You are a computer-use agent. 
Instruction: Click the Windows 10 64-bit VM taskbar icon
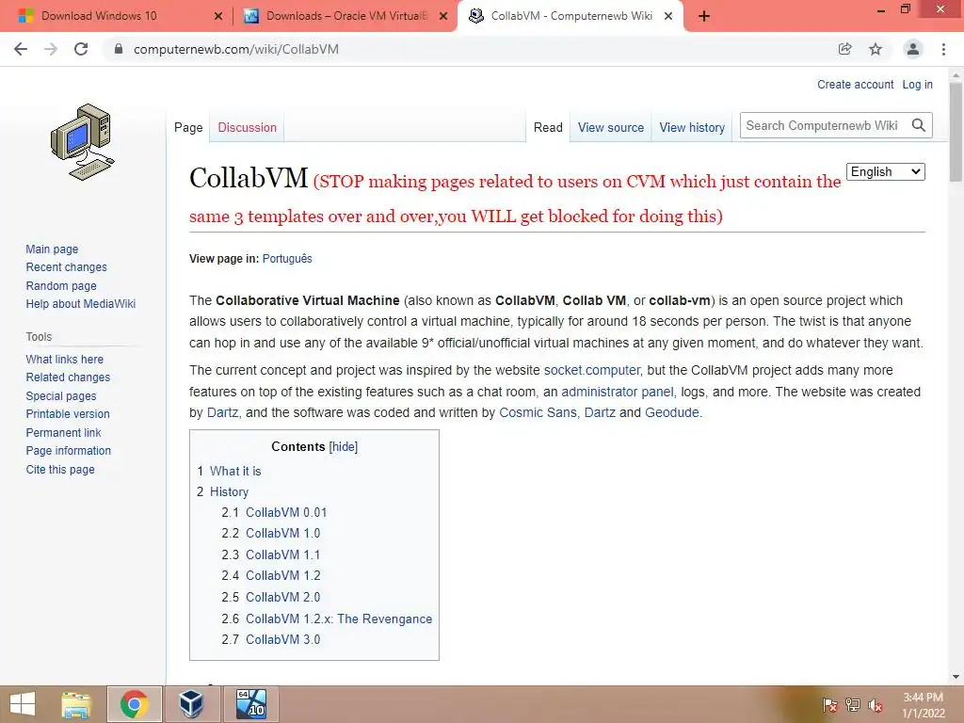pos(250,704)
